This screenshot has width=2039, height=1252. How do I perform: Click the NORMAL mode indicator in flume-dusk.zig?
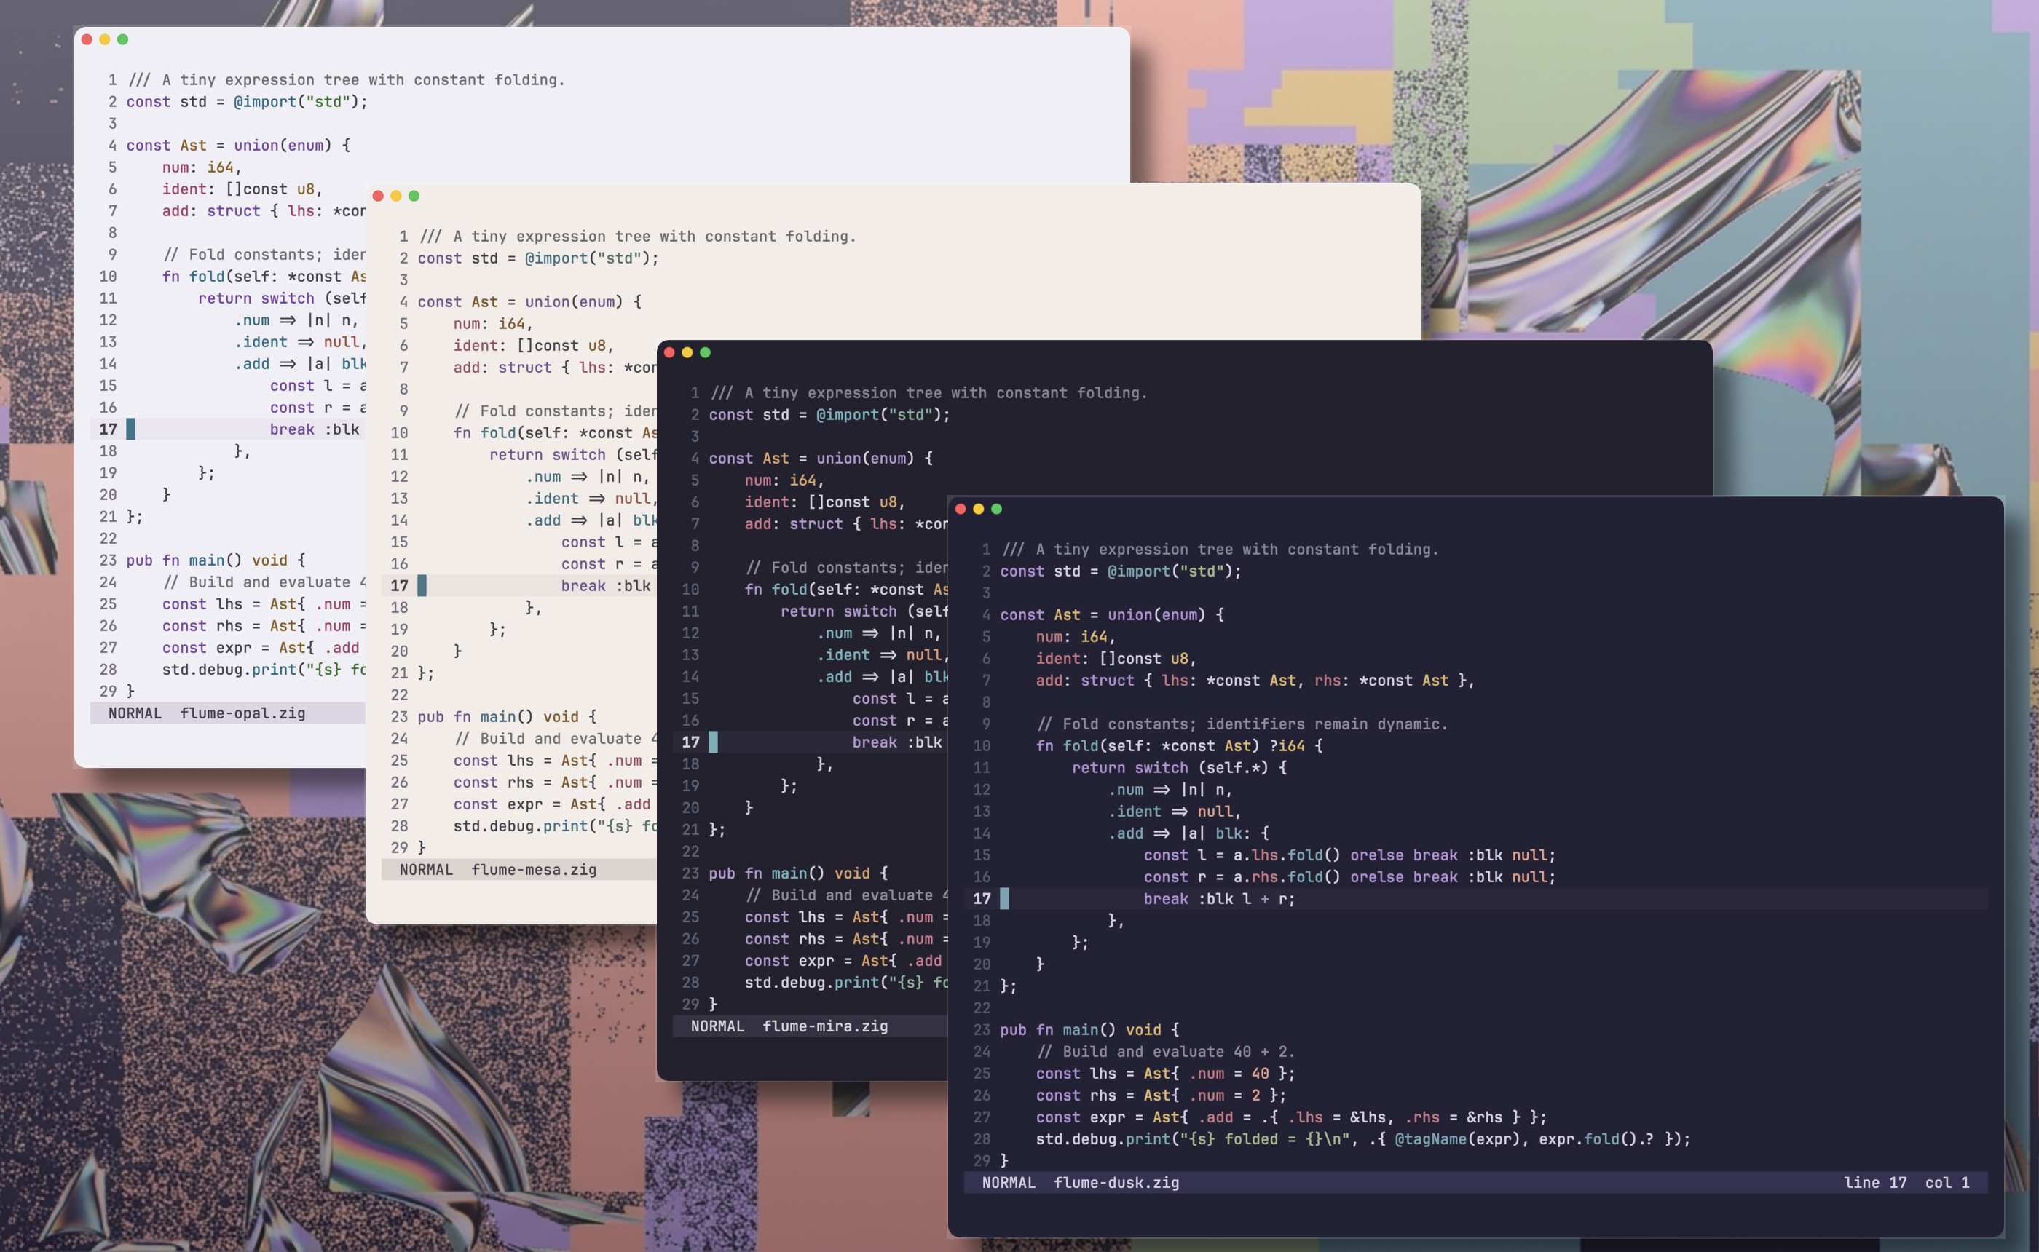[1009, 1184]
